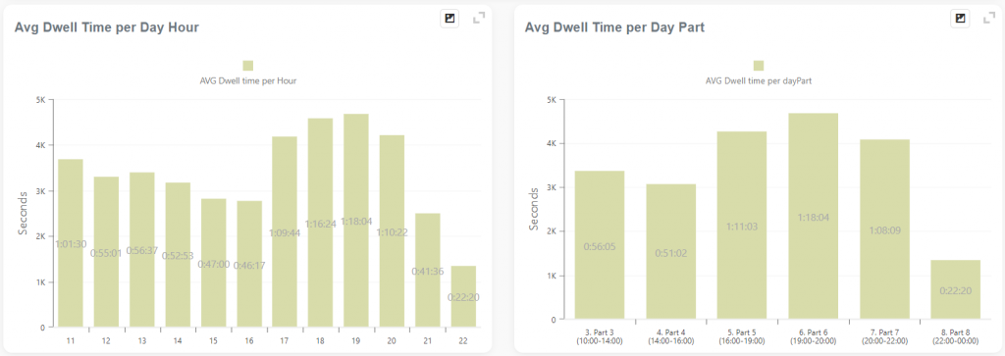This screenshot has height=356, width=1005.
Task: Click the hour 21 bar labeled 0:41:36
Action: (x=427, y=271)
